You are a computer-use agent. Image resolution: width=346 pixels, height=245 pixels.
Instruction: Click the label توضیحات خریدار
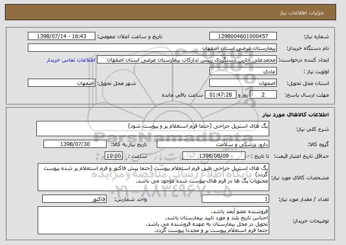[311, 221]
